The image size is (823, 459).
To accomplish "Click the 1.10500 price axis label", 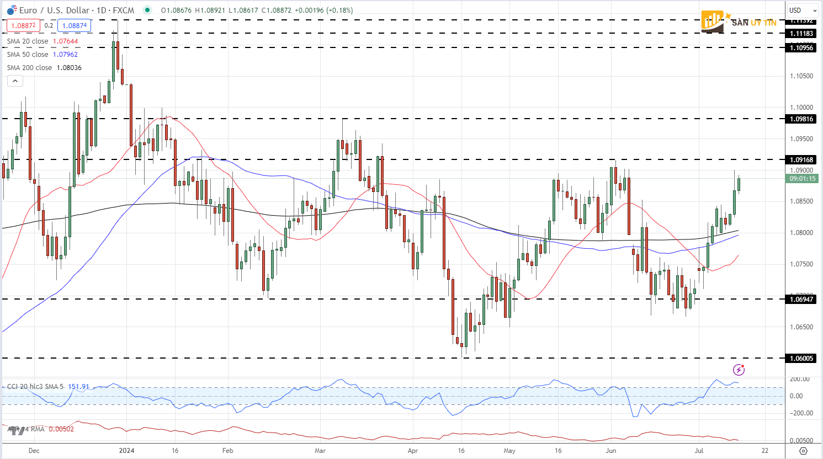I will click(x=801, y=76).
